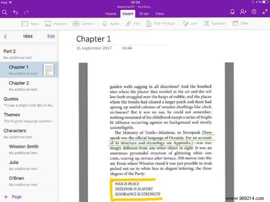Screen dimensions: 270x202
Task: Open the O'Brien subpage
Action: (29, 181)
